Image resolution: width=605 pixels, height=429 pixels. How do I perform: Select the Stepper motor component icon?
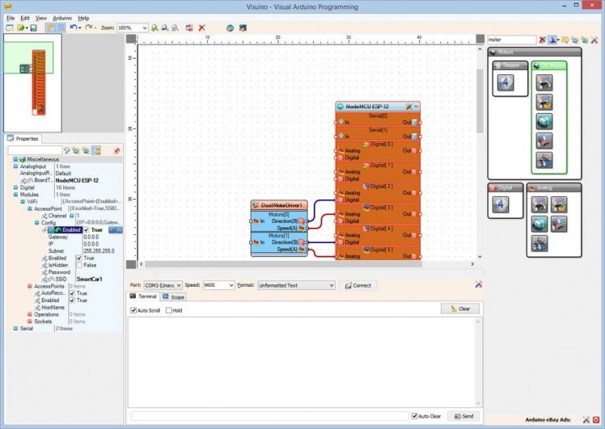pos(506,82)
